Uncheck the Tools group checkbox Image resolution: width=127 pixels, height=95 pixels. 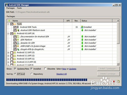(12, 24)
